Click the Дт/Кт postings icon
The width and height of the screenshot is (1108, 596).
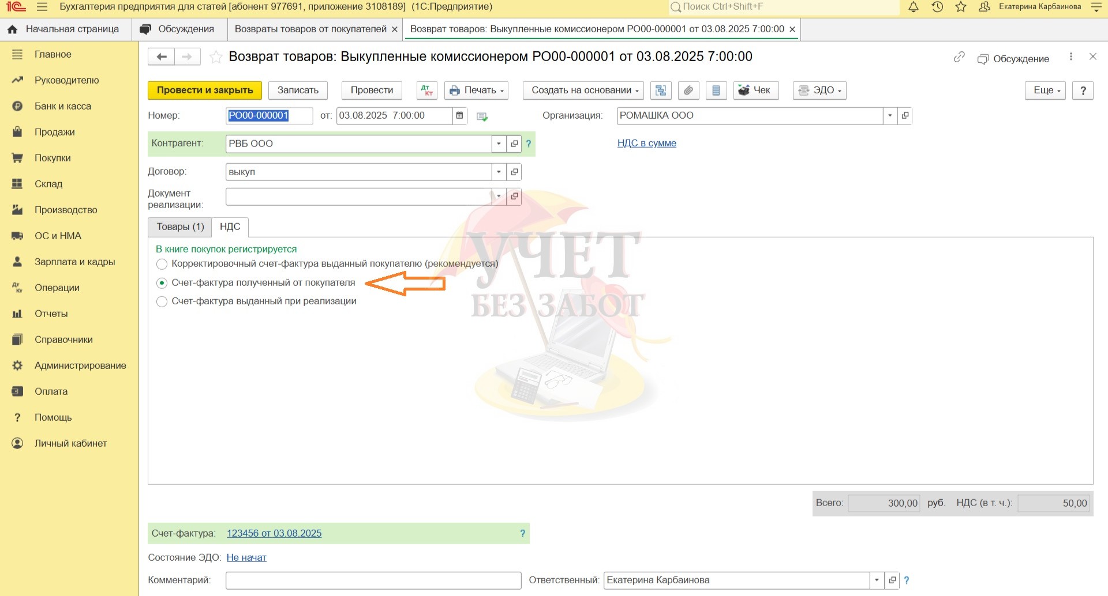426,90
